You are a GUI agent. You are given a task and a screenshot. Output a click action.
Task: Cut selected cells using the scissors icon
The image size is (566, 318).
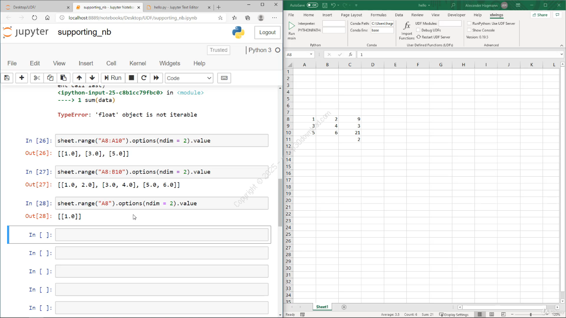click(37, 78)
